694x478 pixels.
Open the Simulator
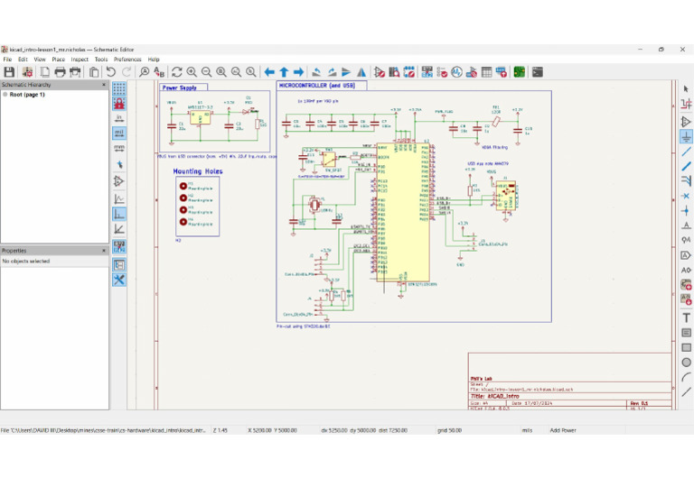[456, 72]
